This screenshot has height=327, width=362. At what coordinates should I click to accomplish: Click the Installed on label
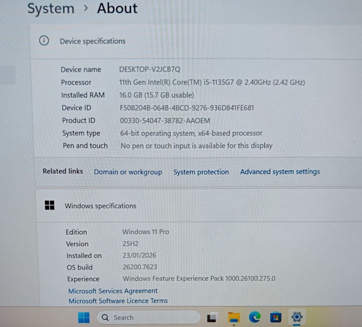(x=84, y=256)
